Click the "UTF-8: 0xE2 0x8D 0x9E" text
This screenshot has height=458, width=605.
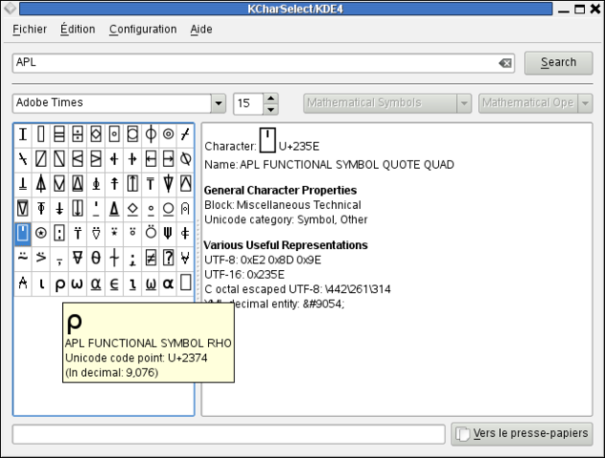point(262,260)
